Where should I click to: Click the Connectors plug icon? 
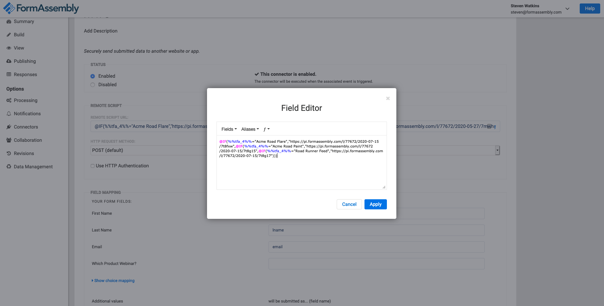point(9,127)
